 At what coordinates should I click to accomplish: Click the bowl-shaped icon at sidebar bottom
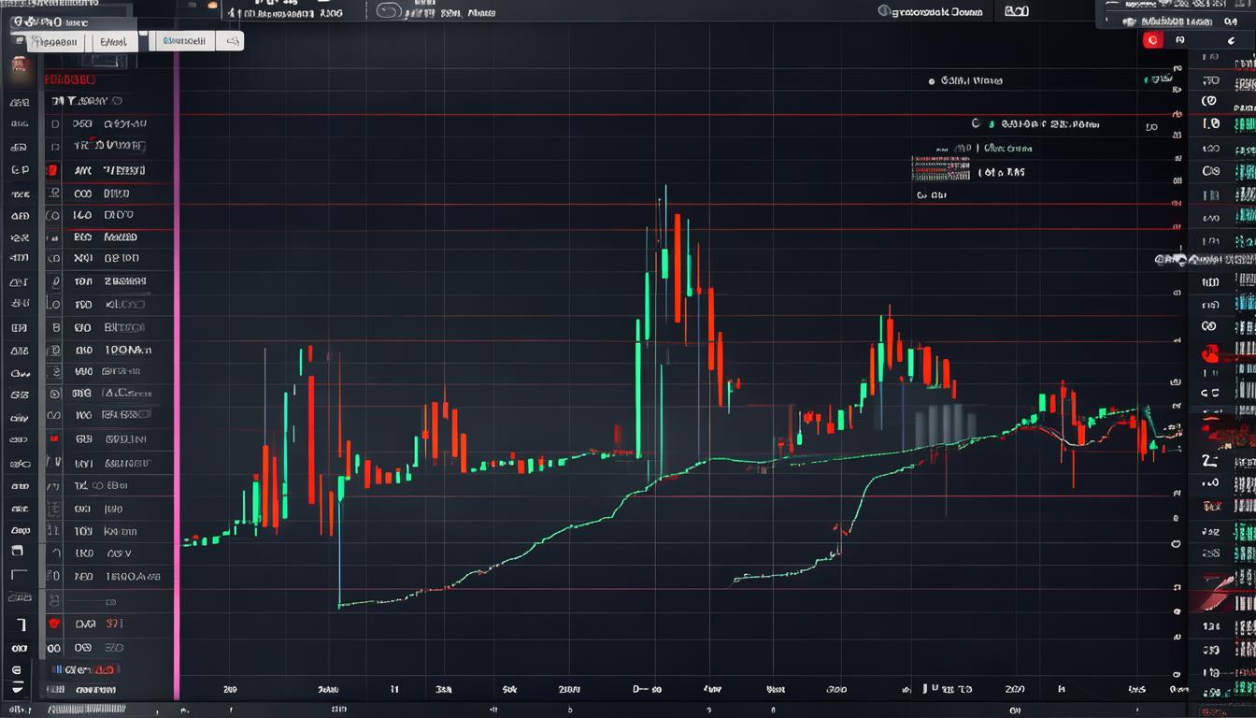19,692
